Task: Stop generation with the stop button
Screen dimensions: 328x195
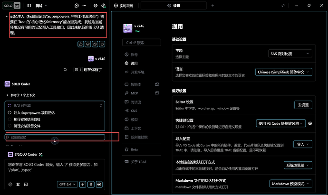Action: click(99, 185)
